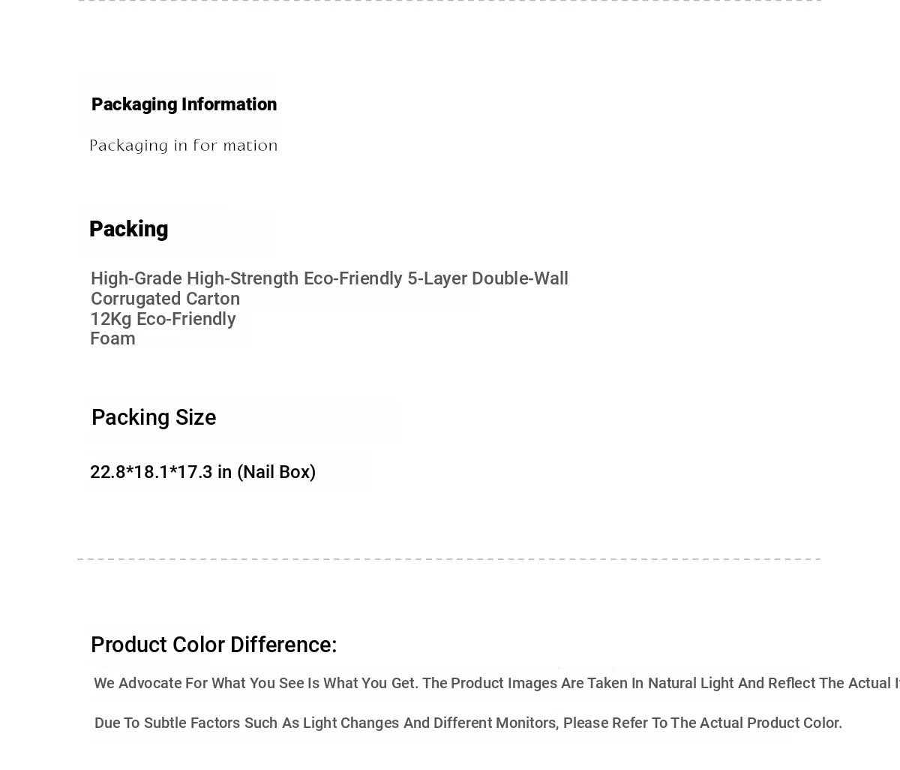
Task: Click the '5-Layer Double-Wall' phrase
Action: [487, 278]
